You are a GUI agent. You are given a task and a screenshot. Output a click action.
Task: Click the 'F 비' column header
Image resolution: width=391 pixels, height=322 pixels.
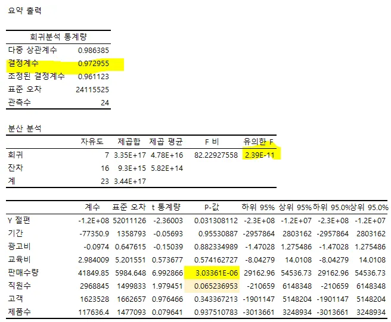pos(212,142)
